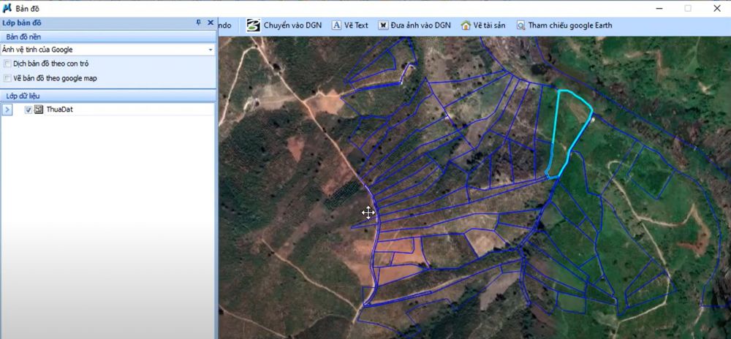This screenshot has height=339, width=731.
Task: Enable Vẽ bản đồ theo google map
Action: click(x=7, y=78)
